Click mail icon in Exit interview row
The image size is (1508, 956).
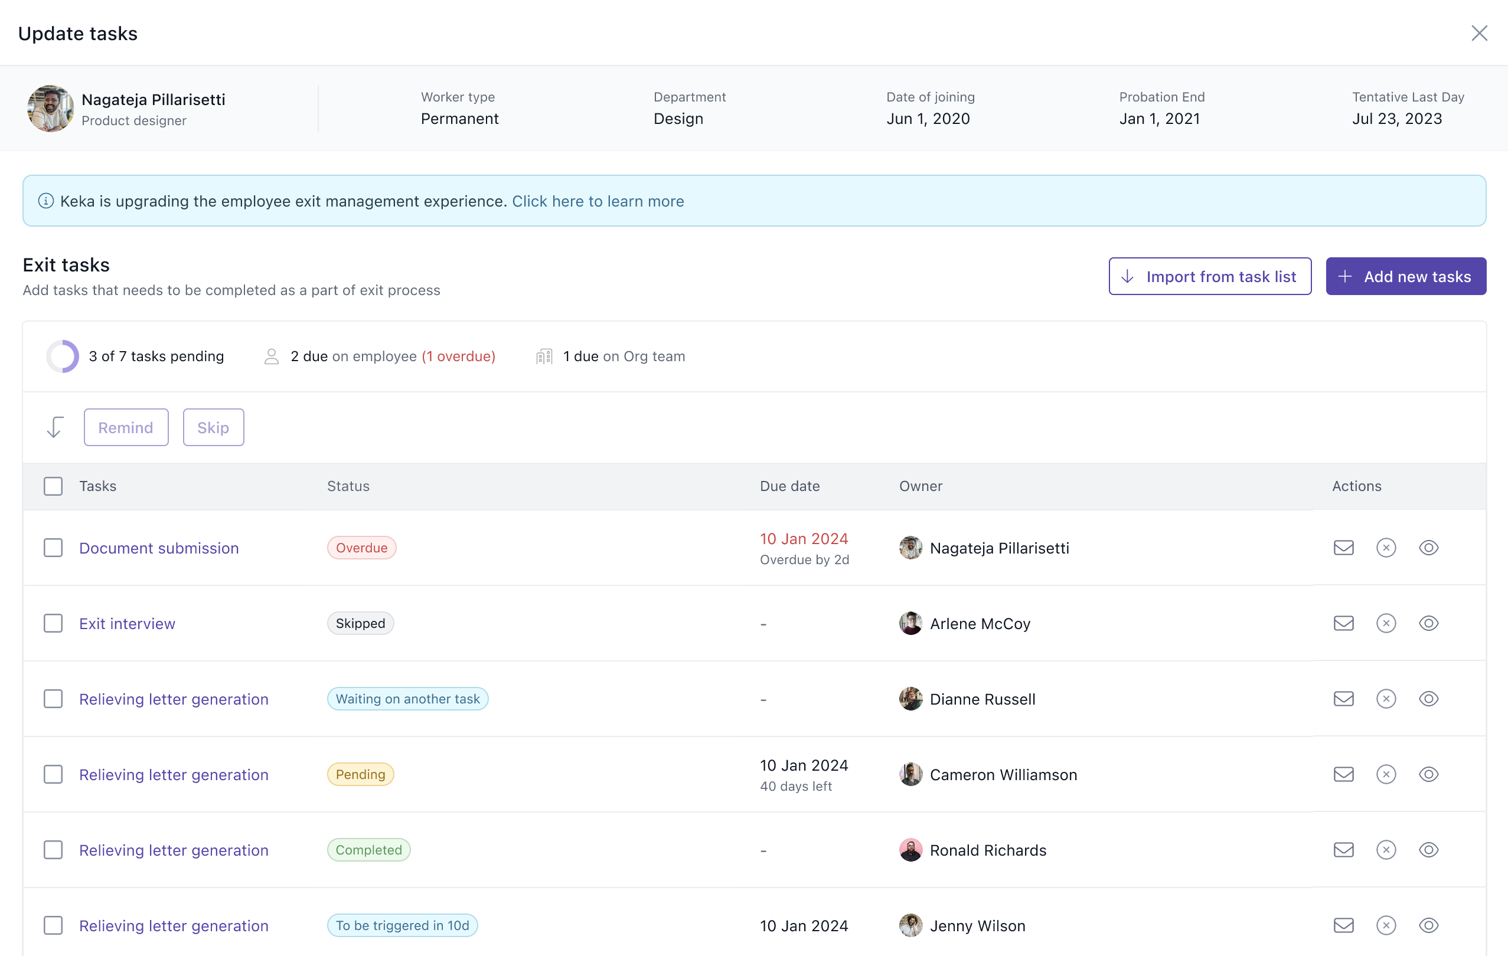click(x=1343, y=624)
